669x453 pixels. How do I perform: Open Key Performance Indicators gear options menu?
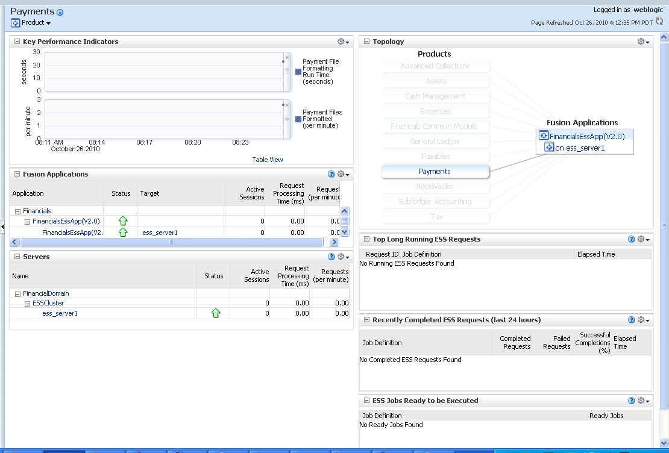pos(344,42)
